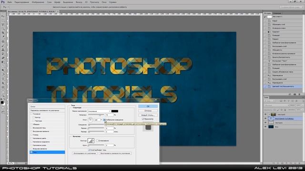Enable the Внутренняя тень checkbox
305x171 pixels.
31,128
